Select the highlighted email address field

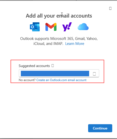coord(55,74)
